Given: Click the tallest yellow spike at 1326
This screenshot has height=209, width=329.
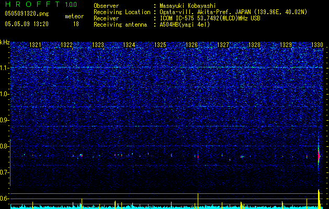Looking at the screenshot, I should tap(198, 201).
